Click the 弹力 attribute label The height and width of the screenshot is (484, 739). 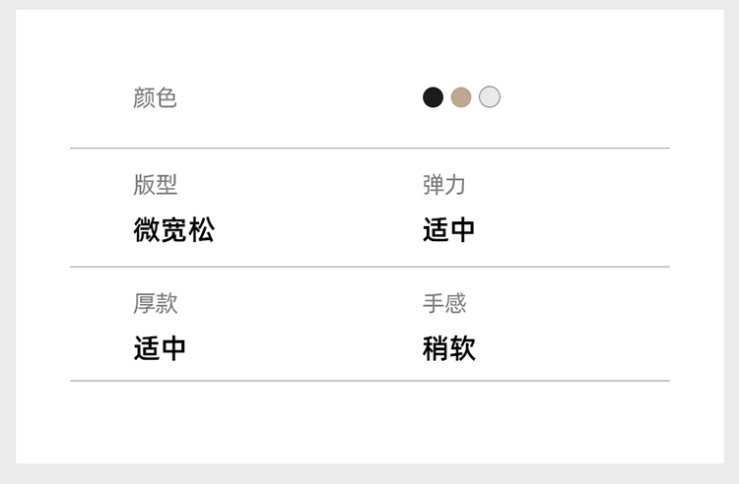pyautogui.click(x=444, y=184)
